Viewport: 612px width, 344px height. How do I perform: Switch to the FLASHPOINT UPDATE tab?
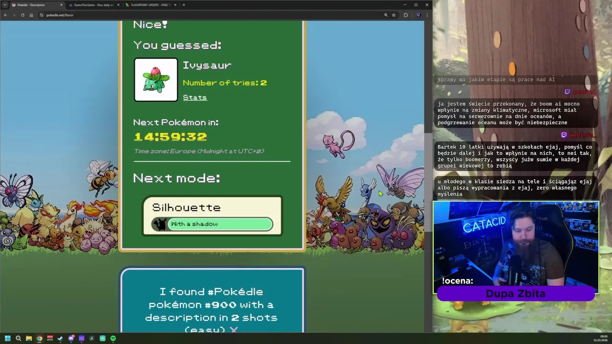[x=150, y=5]
